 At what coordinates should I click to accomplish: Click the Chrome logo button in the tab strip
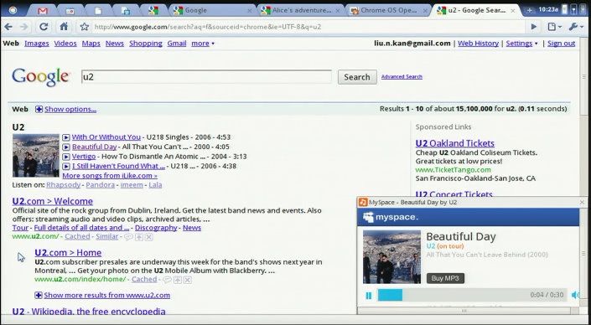(13, 10)
